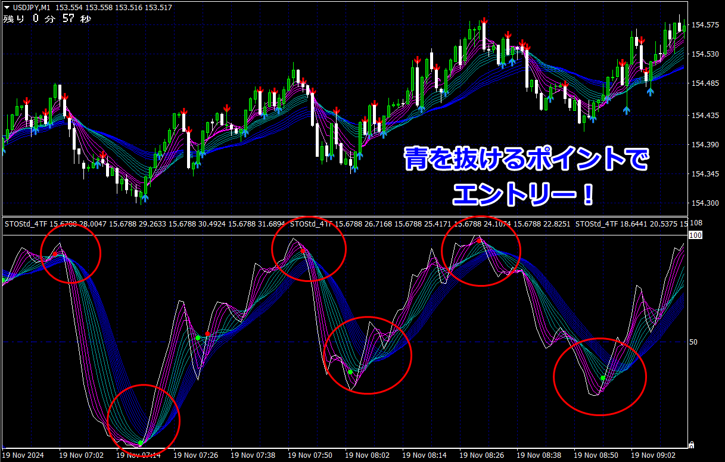Viewport: 725px width, 462px height.
Task: Click the 19 Nov 08:50 time label
Action: tap(596, 455)
